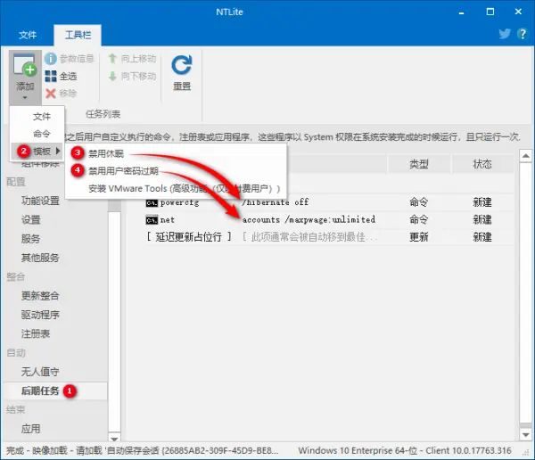535x460 pixels.
Task: Switch to the 工具栏 ribbon tab
Action: (x=78, y=35)
